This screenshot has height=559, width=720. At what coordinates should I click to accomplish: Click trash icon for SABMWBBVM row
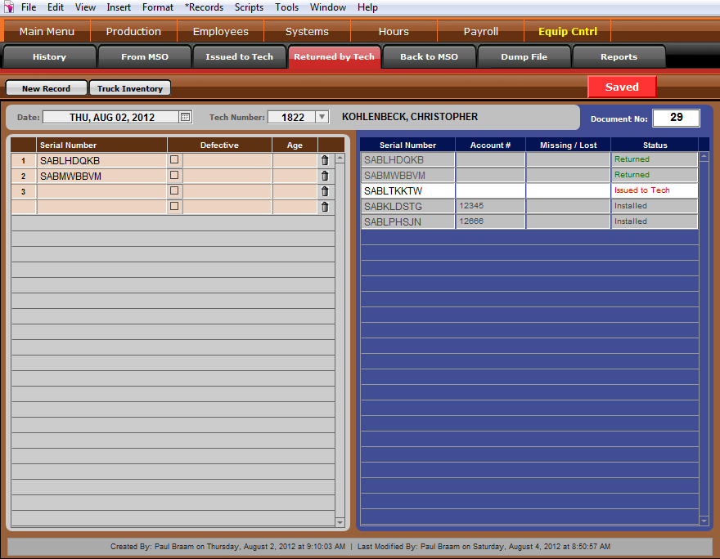click(x=325, y=176)
